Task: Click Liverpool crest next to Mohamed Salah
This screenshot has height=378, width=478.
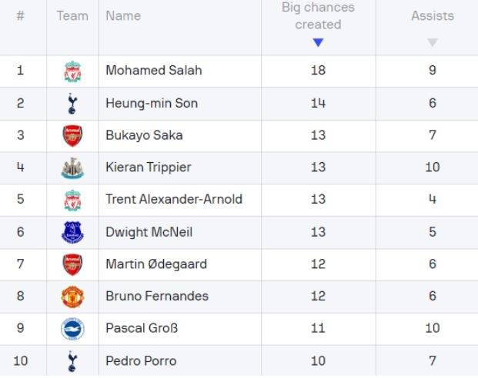Action: point(72,71)
